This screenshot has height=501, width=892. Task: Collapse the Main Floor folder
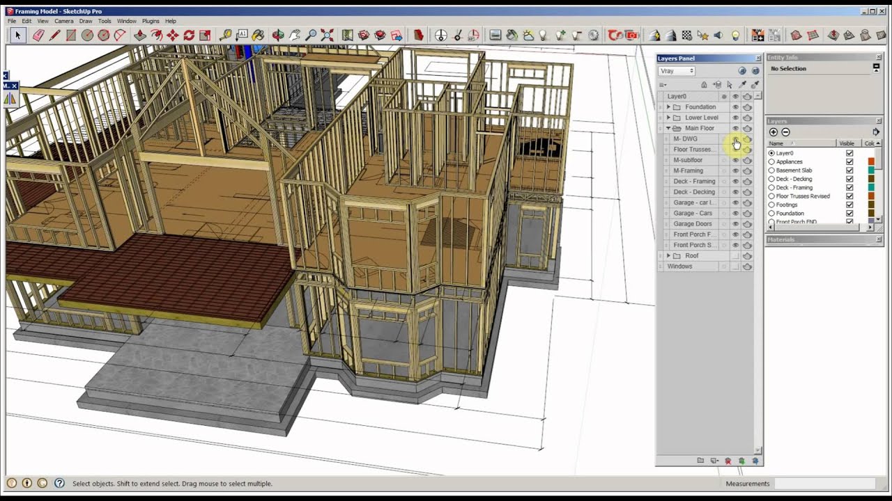point(668,128)
